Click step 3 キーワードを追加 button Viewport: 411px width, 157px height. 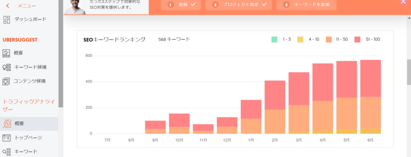pos(306,5)
